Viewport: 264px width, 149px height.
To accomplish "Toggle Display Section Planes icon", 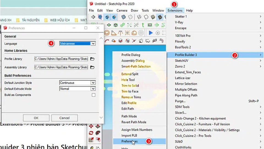I will pos(100,17).
